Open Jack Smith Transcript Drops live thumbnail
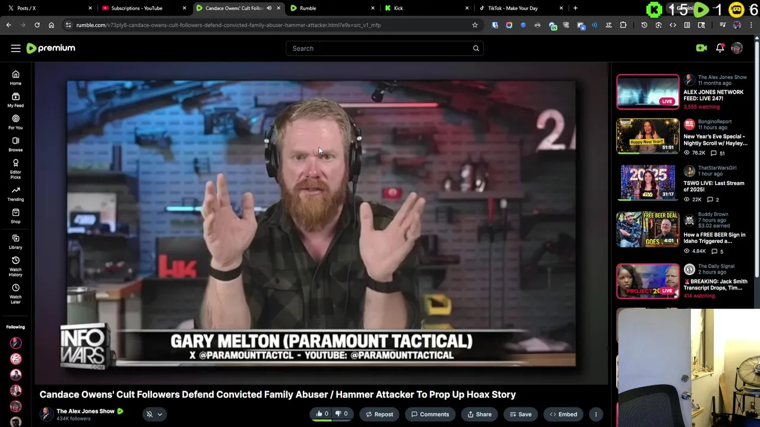The image size is (760, 427). [x=648, y=281]
